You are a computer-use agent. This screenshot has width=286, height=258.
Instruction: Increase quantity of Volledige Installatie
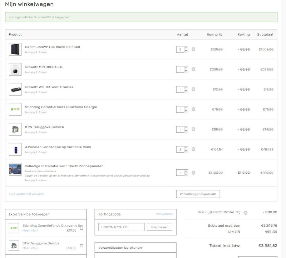click(186, 171)
